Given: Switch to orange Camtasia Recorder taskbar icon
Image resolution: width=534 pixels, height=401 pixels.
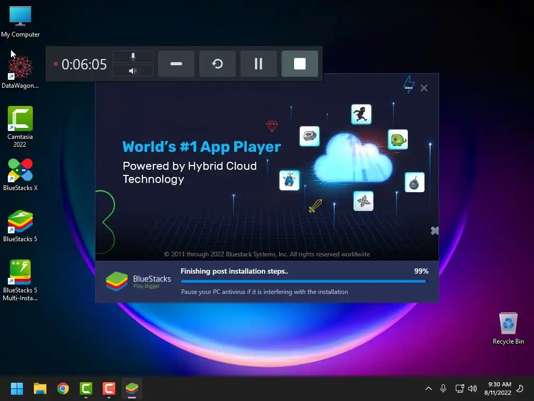Looking at the screenshot, I should 108,388.
